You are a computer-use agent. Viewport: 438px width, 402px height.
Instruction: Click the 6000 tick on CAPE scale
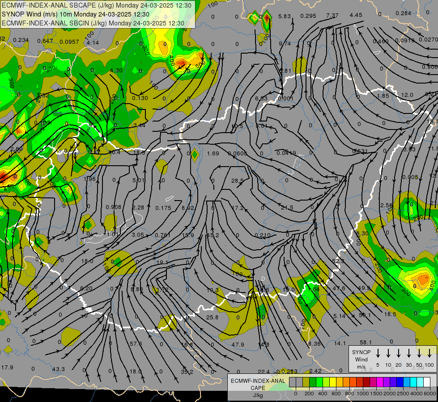tap(430, 394)
